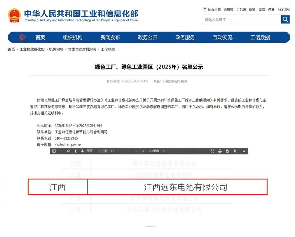Zoom in with the plus button
This screenshot has width=295, height=237.
[x=143, y=151]
